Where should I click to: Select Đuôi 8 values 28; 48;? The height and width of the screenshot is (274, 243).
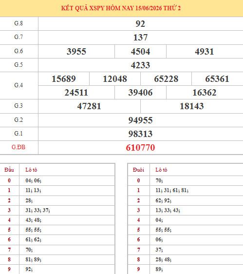coord(164,259)
